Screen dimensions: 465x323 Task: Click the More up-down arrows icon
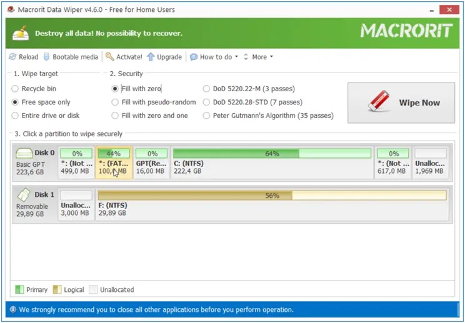[x=246, y=57]
